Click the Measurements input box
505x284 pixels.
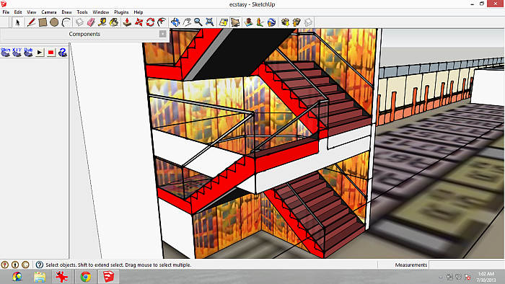click(x=466, y=265)
